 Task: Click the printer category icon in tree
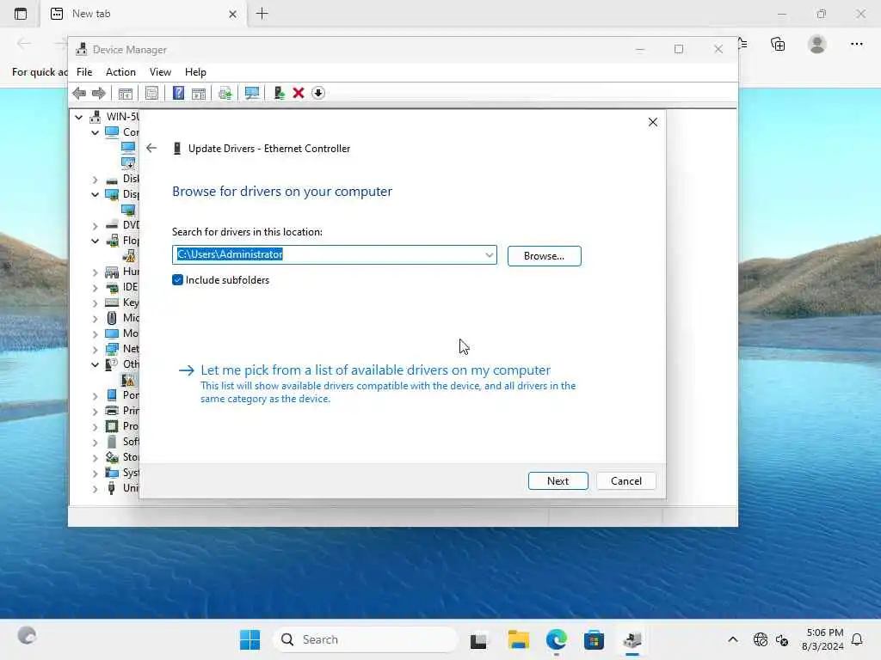(112, 410)
